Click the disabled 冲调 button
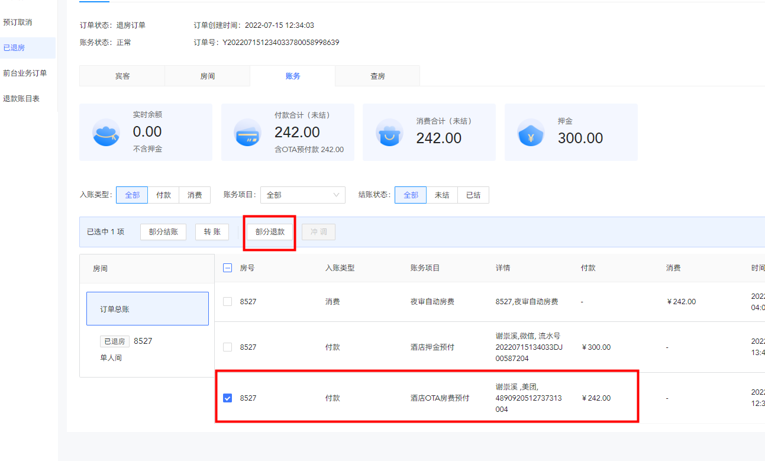Screen dimensions: 765x461 coord(319,232)
